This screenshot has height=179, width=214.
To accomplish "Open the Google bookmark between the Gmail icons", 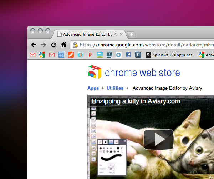I will (42, 55).
